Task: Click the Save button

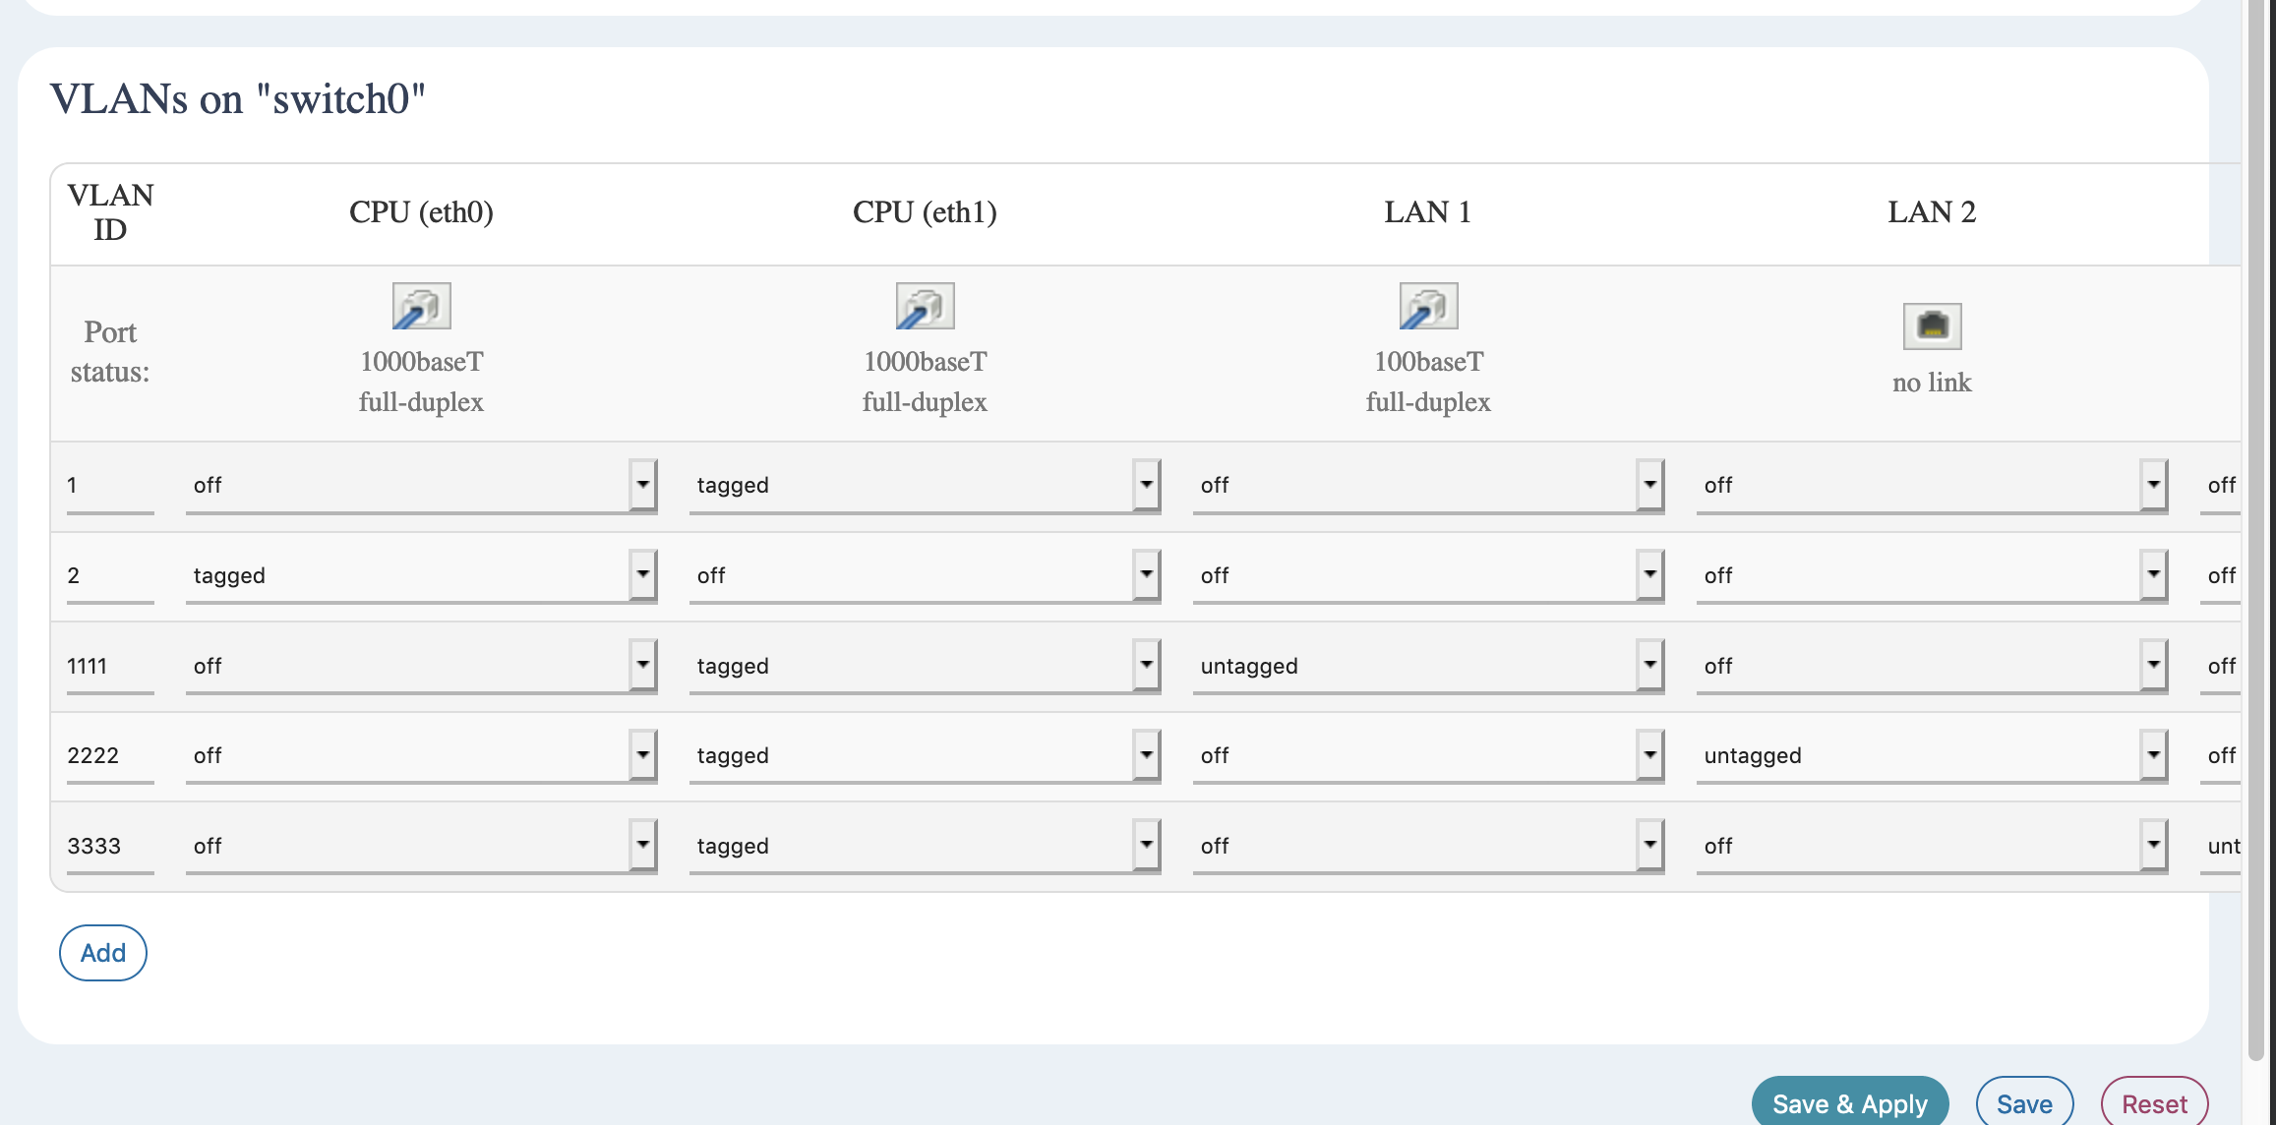Action: (x=2024, y=1102)
